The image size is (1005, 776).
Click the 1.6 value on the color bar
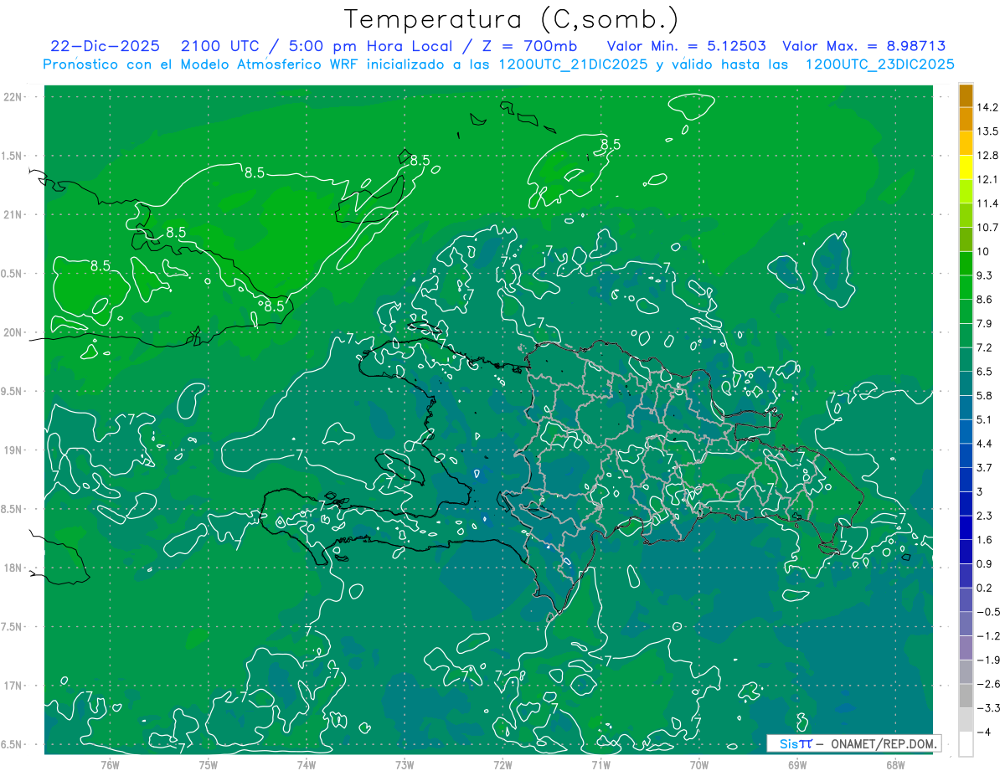(x=984, y=540)
